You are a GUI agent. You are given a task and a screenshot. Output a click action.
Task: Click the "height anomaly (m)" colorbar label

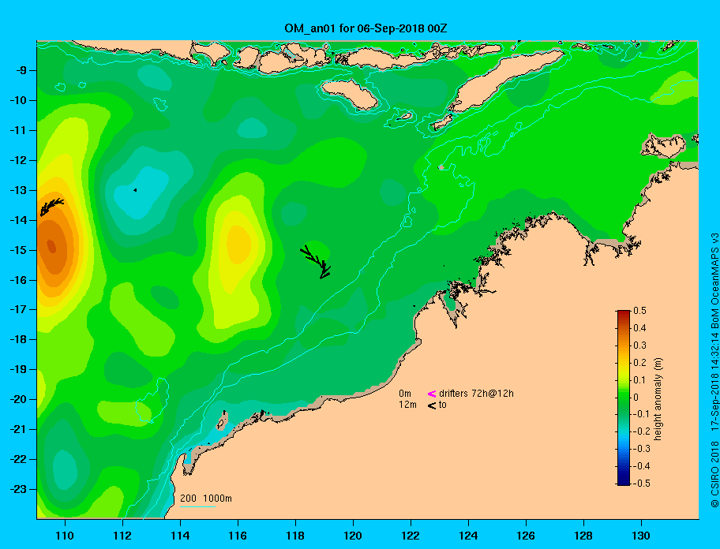point(658,398)
